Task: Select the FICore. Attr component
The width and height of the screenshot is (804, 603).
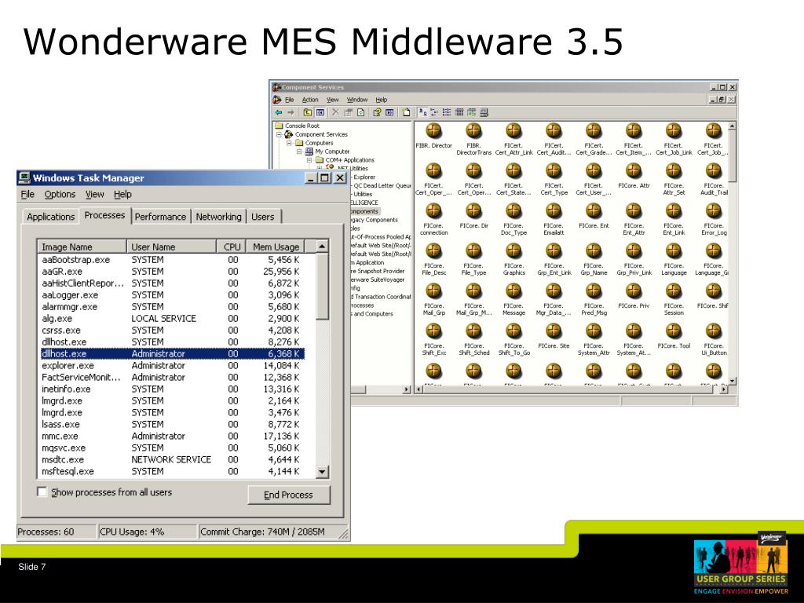Action: 634,176
